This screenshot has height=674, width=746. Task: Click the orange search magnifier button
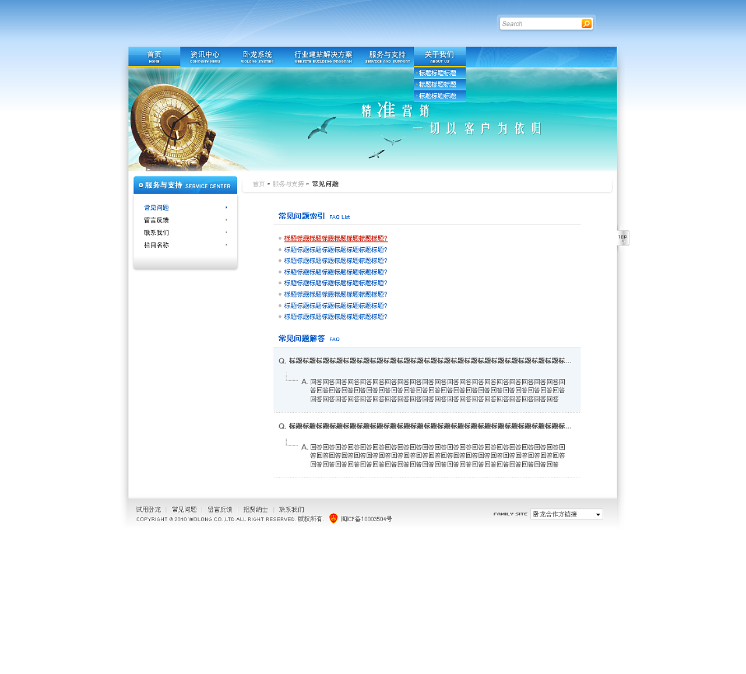586,24
